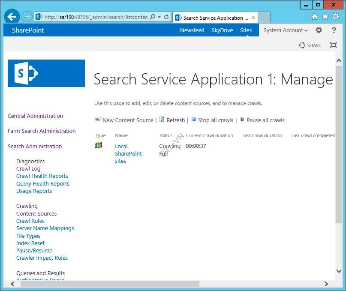Click the Stop all crawls icon
This screenshot has height=291, width=346.
pos(193,119)
